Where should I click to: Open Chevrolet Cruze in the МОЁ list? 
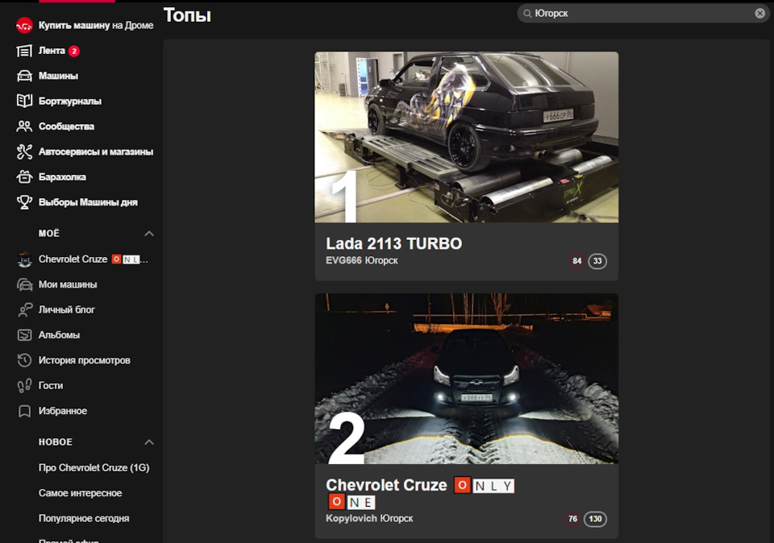(94, 259)
